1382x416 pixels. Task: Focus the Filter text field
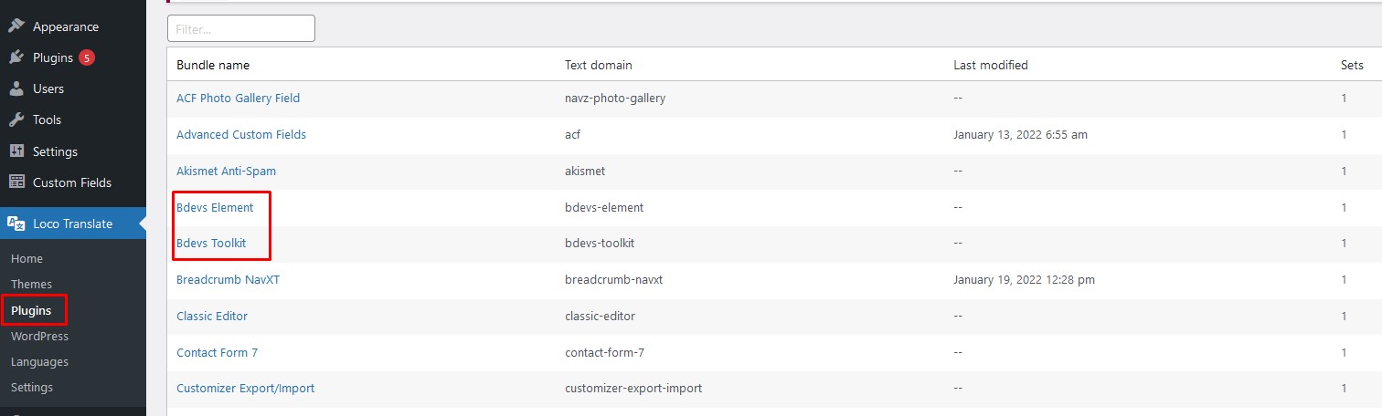click(241, 28)
